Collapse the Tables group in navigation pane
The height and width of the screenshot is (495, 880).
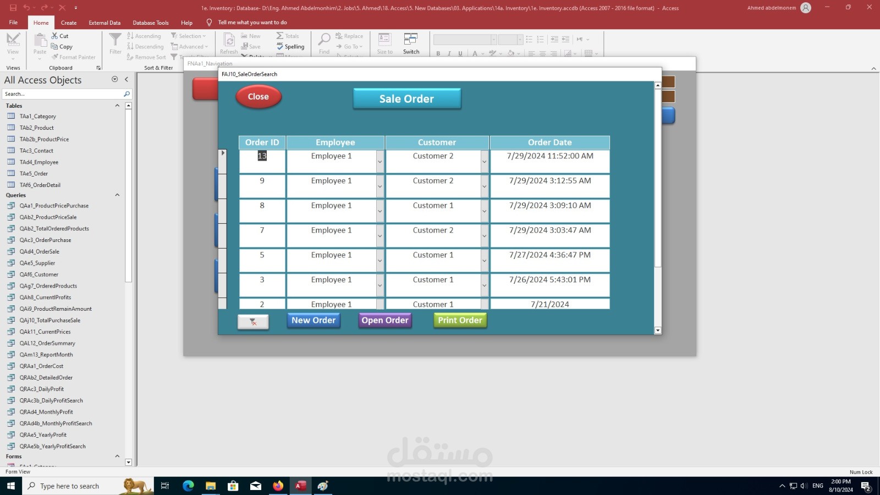(x=117, y=106)
